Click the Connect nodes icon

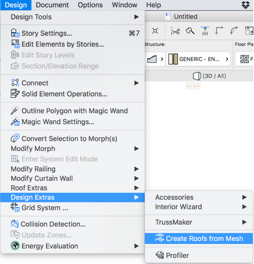(15, 82)
